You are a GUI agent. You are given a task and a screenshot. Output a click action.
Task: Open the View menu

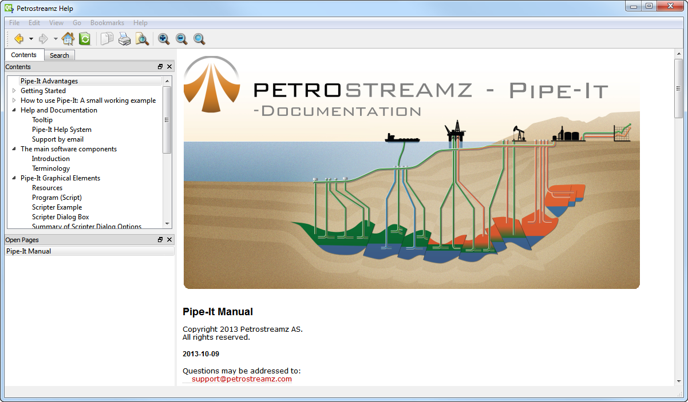coord(56,23)
